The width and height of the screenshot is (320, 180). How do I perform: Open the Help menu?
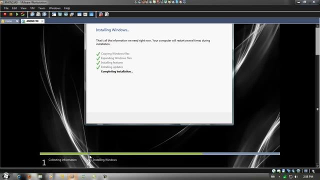[67, 8]
